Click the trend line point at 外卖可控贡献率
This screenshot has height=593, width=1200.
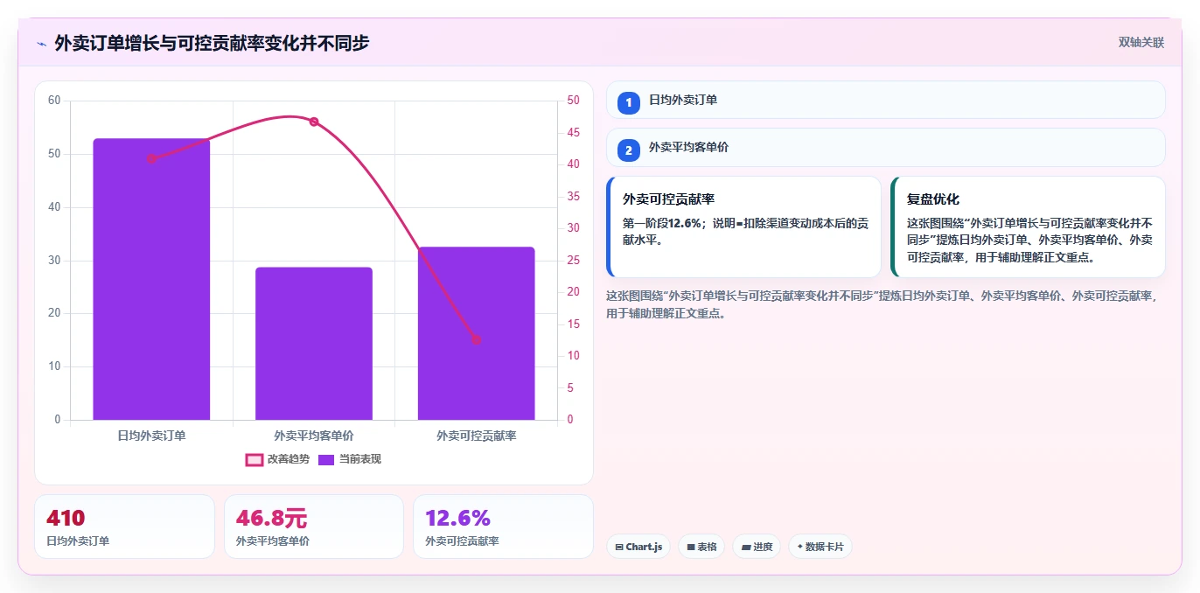[476, 339]
